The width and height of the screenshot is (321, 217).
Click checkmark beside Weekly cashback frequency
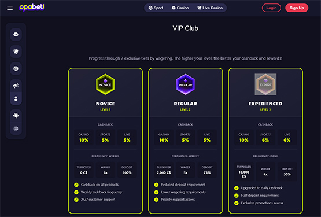[76, 192]
